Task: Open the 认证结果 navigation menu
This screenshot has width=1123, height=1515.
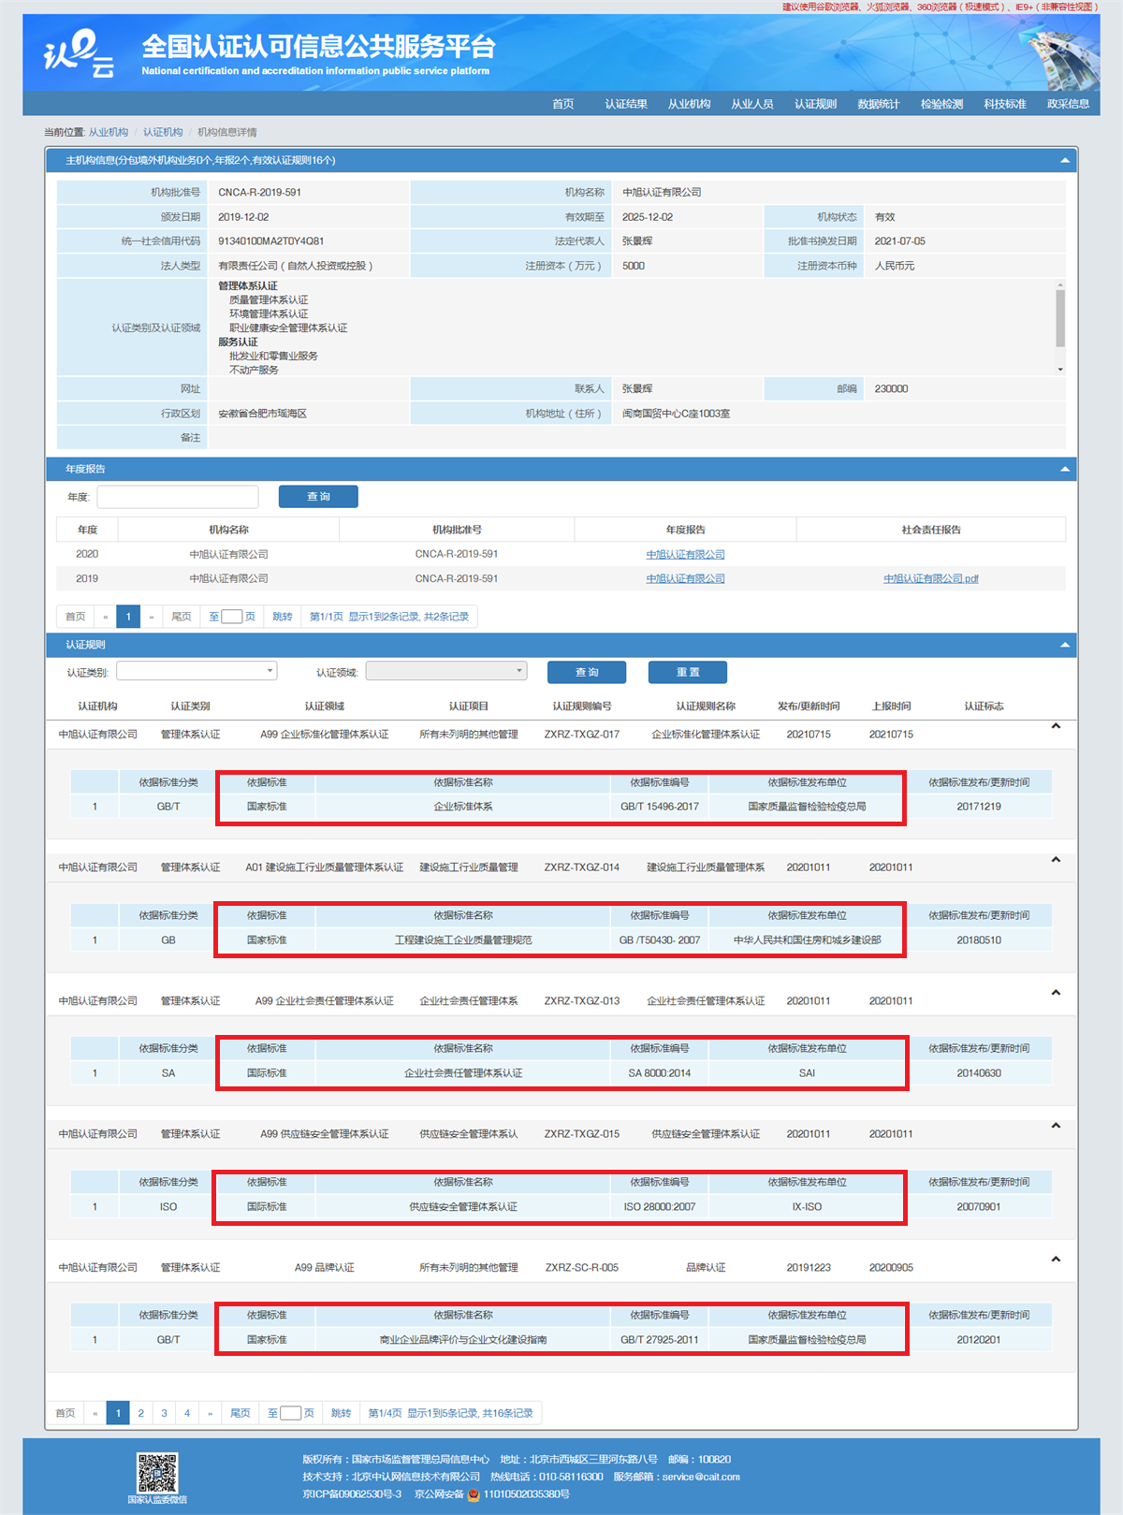Action: [x=626, y=104]
